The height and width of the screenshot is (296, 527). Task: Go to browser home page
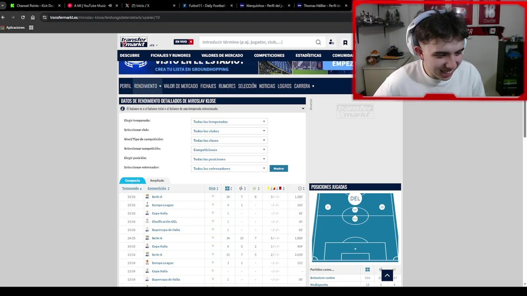(33, 17)
